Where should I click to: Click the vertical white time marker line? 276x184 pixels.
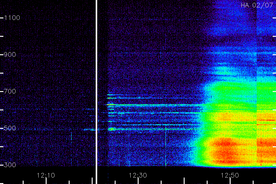[x=97, y=92]
